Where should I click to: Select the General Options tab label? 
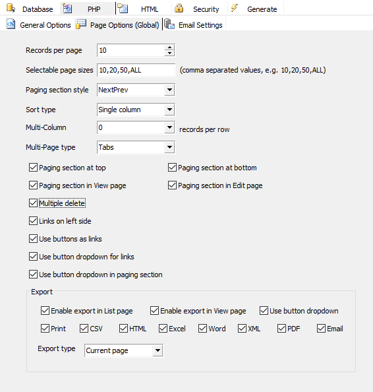click(45, 25)
